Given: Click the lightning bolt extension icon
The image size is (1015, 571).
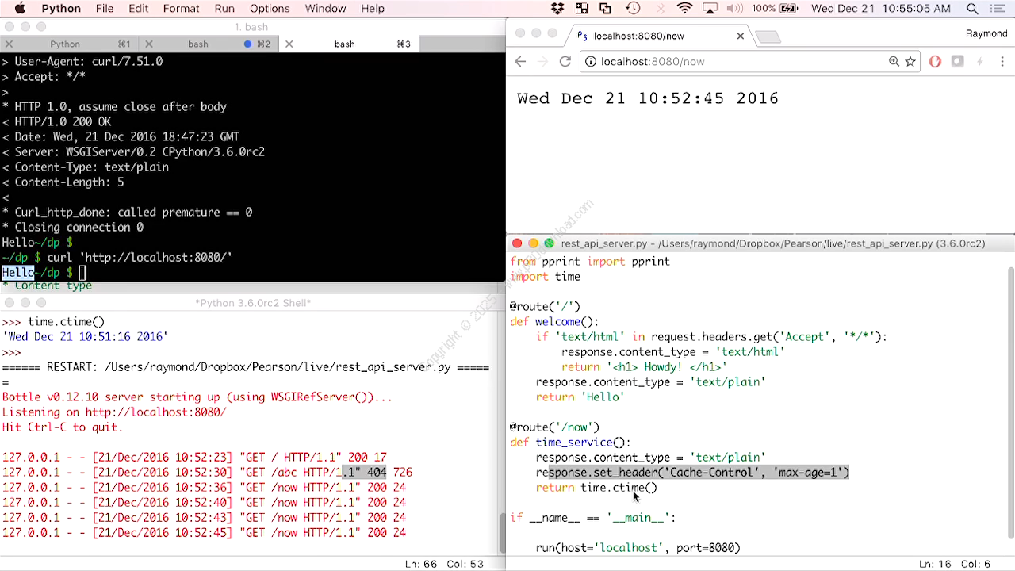Looking at the screenshot, I should 979,61.
